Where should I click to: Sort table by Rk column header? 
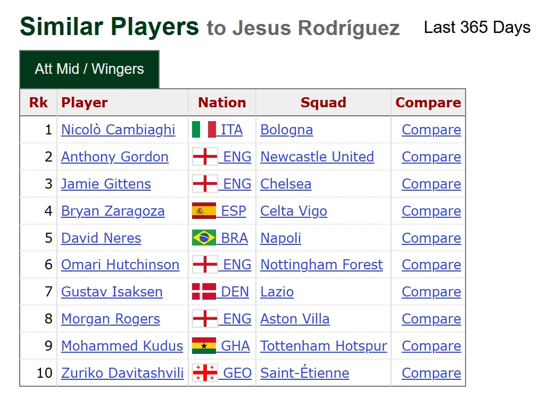point(38,103)
